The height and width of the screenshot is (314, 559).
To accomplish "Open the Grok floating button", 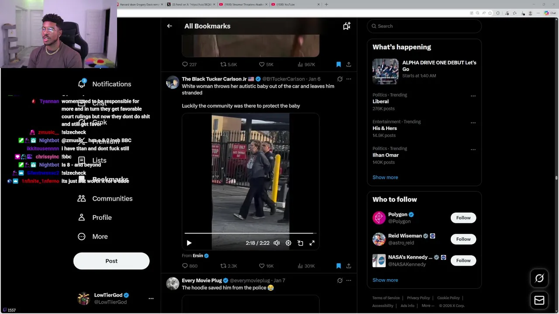I will click(539, 278).
